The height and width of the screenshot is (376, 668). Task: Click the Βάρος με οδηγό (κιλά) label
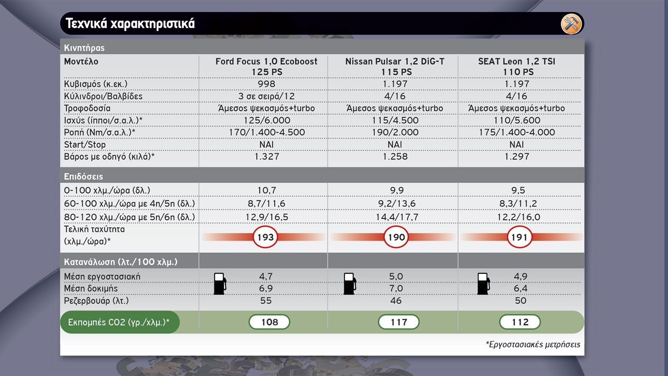(109, 157)
